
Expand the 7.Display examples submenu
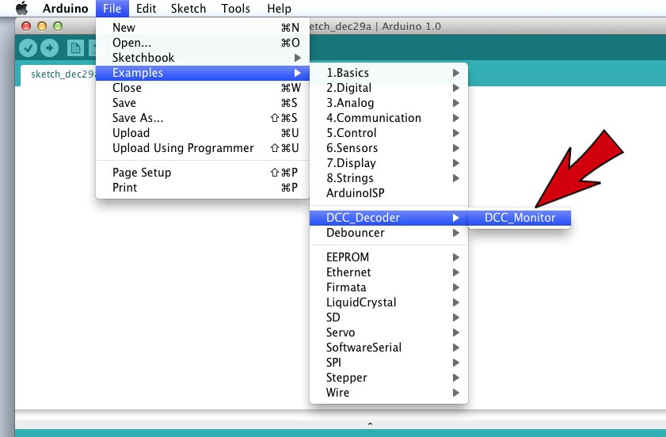[x=389, y=162]
